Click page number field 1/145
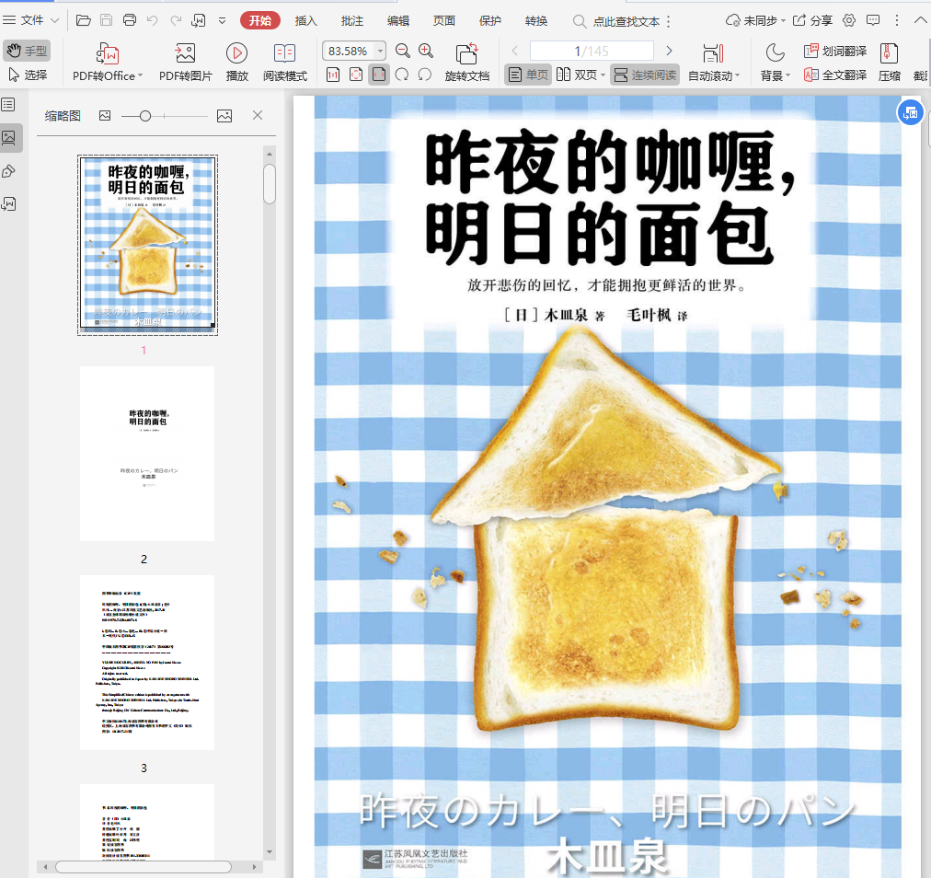931x878 pixels. pyautogui.click(x=592, y=52)
